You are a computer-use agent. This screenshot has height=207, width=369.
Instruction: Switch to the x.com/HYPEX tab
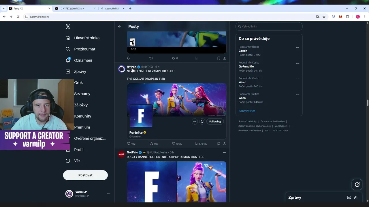pos(112,8)
